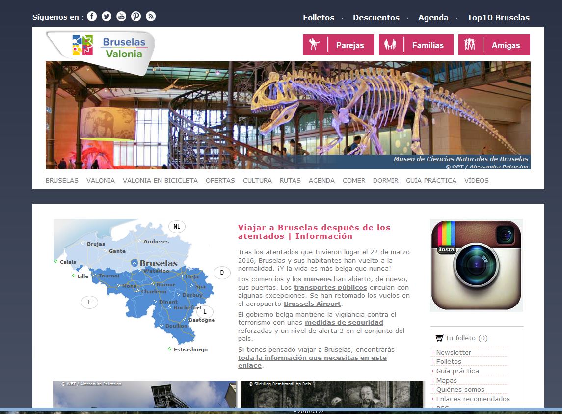Open Enlaces recomendados in sidebar
562x414 pixels.
(x=473, y=399)
